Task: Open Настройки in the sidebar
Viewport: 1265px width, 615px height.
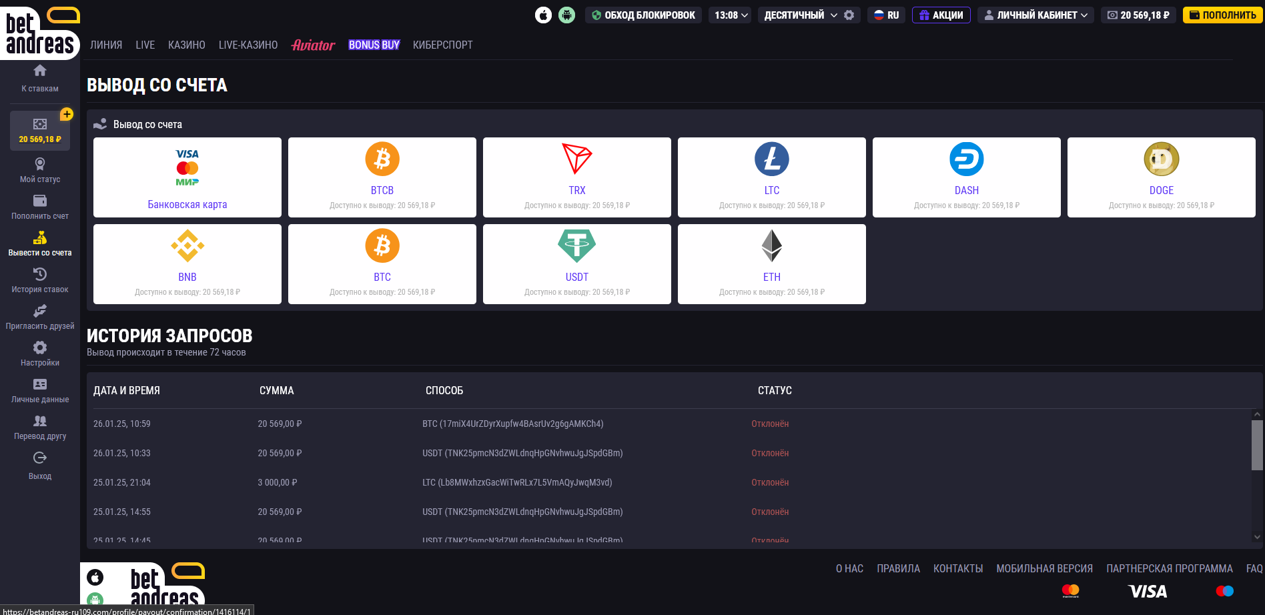Action: pos(40,354)
